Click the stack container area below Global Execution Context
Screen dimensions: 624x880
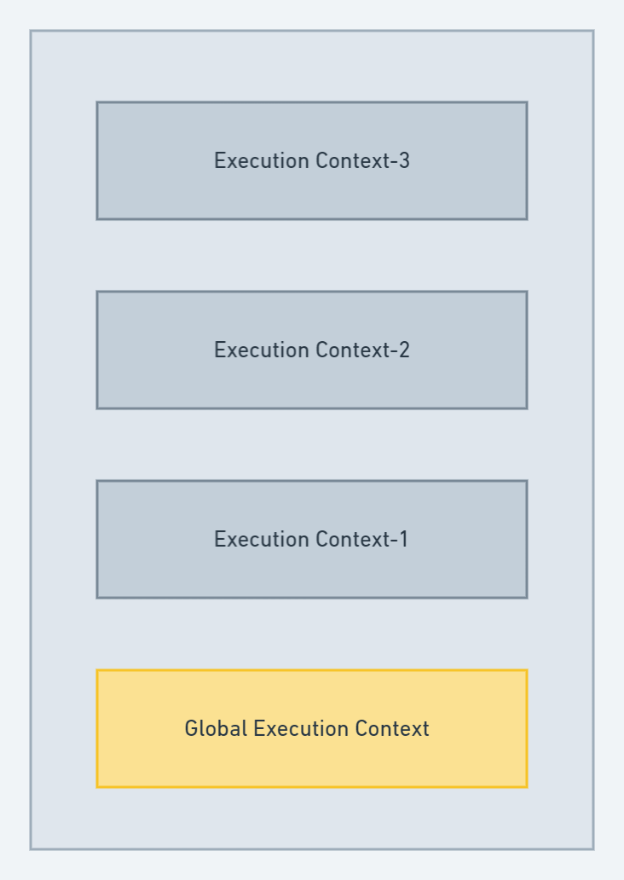pyautogui.click(x=311, y=818)
